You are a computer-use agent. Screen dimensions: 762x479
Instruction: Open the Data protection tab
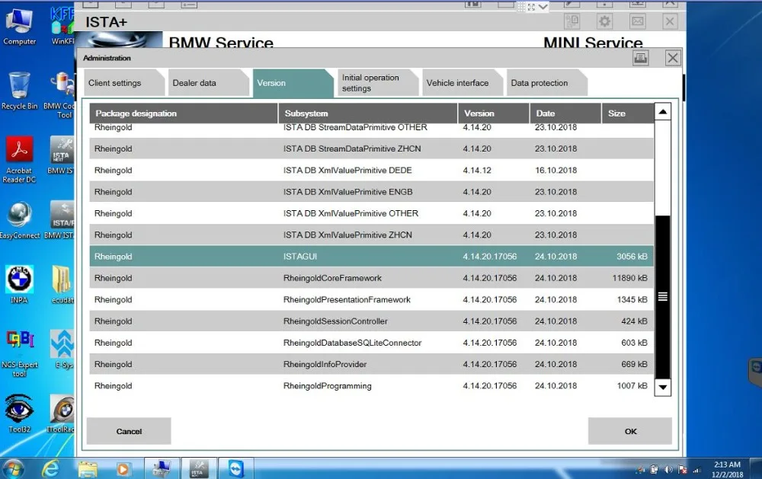[546, 83]
